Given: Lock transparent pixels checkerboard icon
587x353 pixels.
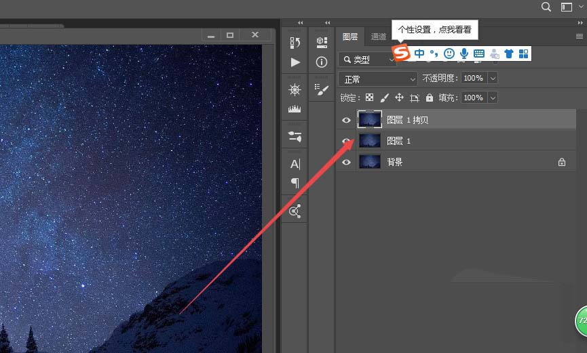Looking at the screenshot, I should 369,98.
